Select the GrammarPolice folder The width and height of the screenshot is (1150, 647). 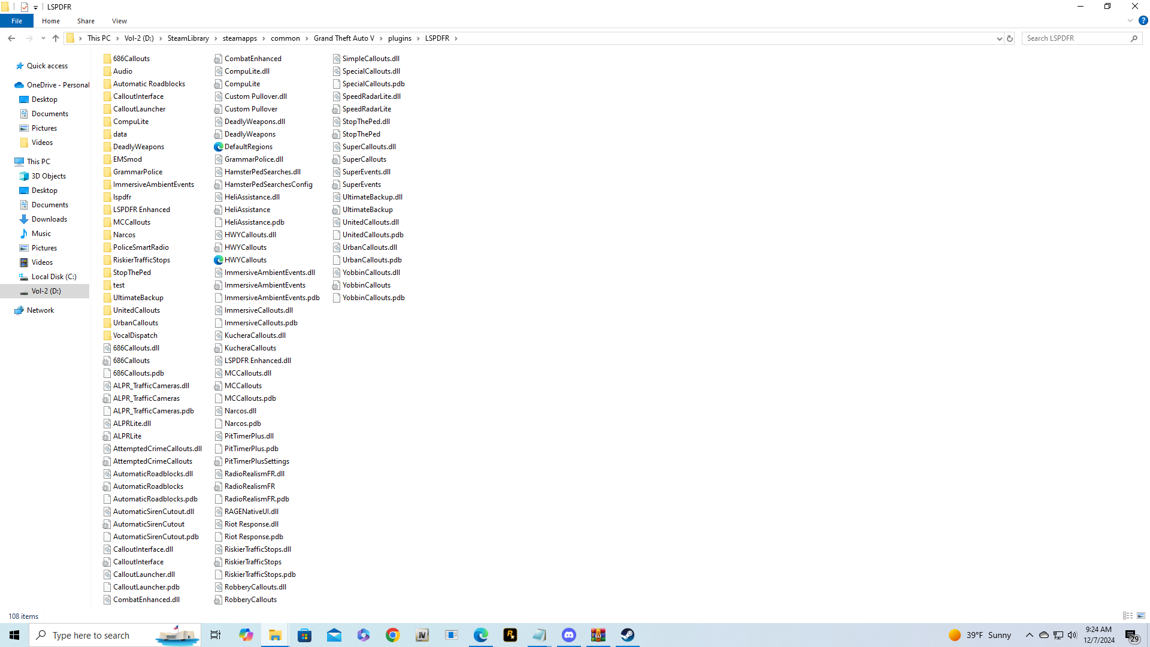[x=137, y=172]
